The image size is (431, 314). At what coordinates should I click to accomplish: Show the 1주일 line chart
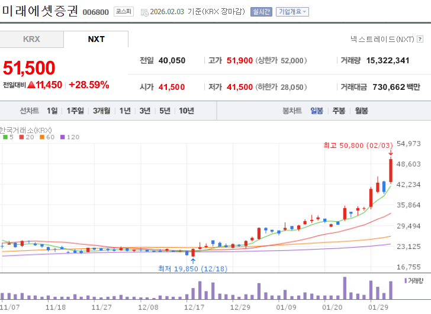75,111
